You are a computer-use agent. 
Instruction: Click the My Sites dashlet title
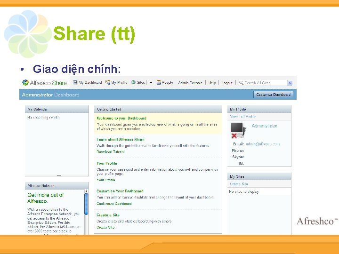point(237,177)
